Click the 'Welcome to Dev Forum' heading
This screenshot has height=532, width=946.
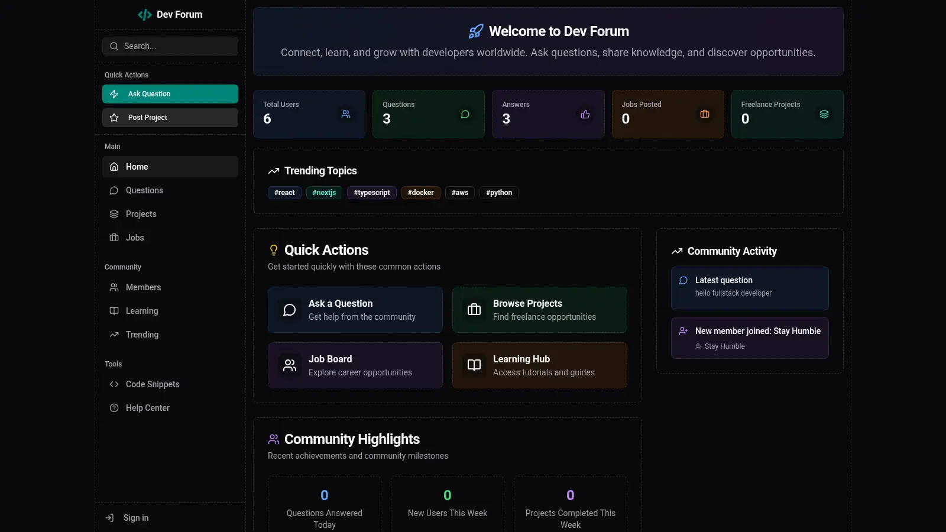(559, 31)
